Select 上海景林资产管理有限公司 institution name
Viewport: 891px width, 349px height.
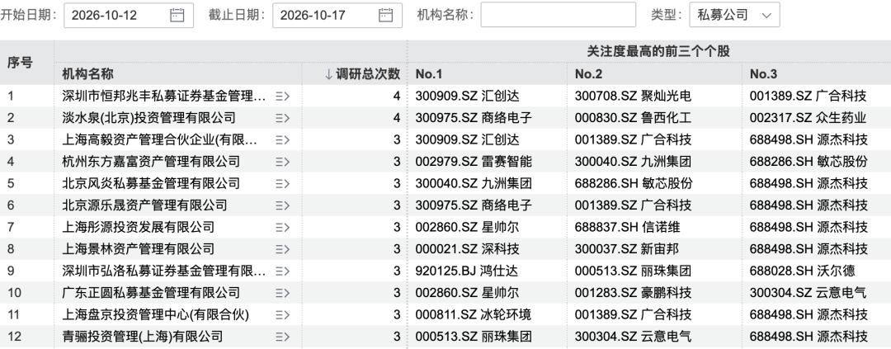point(138,249)
